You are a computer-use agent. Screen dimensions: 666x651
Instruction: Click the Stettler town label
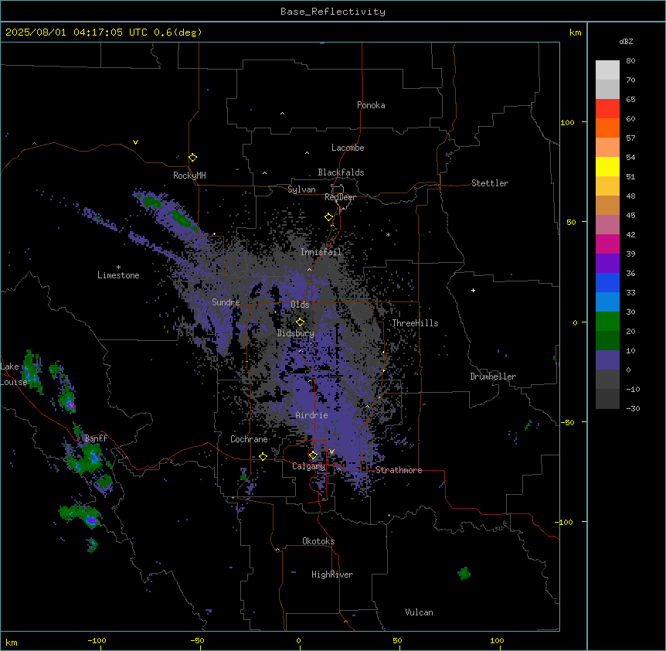[490, 183]
